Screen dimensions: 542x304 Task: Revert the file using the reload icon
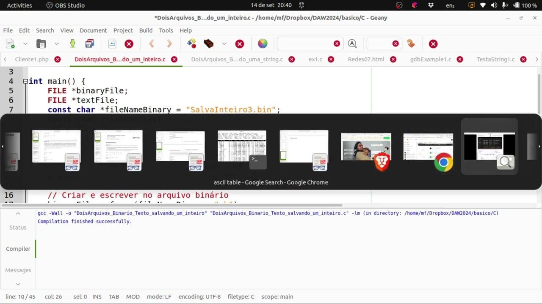coord(112,44)
